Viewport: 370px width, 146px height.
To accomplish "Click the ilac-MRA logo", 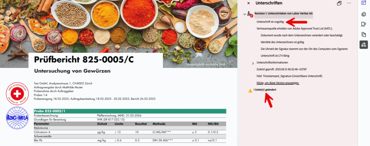I will (17, 117).
